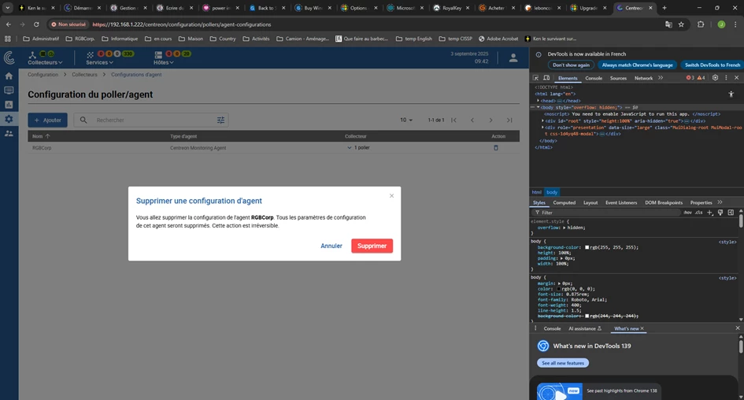Viewport: 744px width, 400px height.
Task: Collapse the body node in DOM tree
Action: 538,107
